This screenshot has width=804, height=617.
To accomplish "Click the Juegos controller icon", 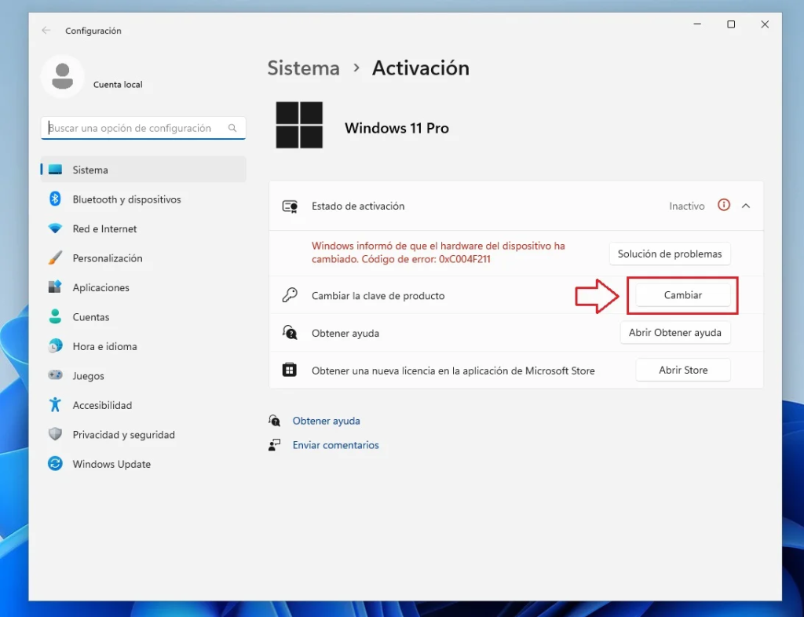I will 55,375.
